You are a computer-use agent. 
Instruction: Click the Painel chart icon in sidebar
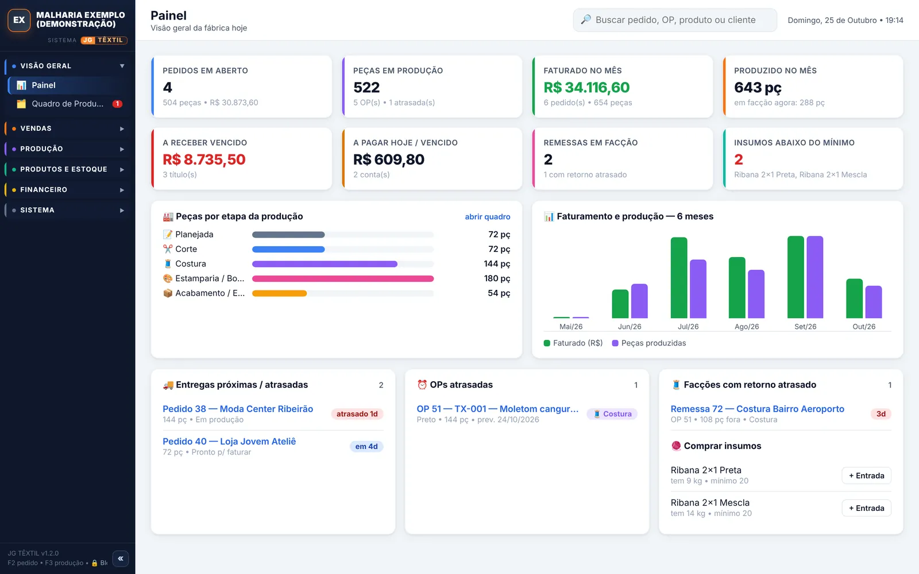[x=21, y=85]
